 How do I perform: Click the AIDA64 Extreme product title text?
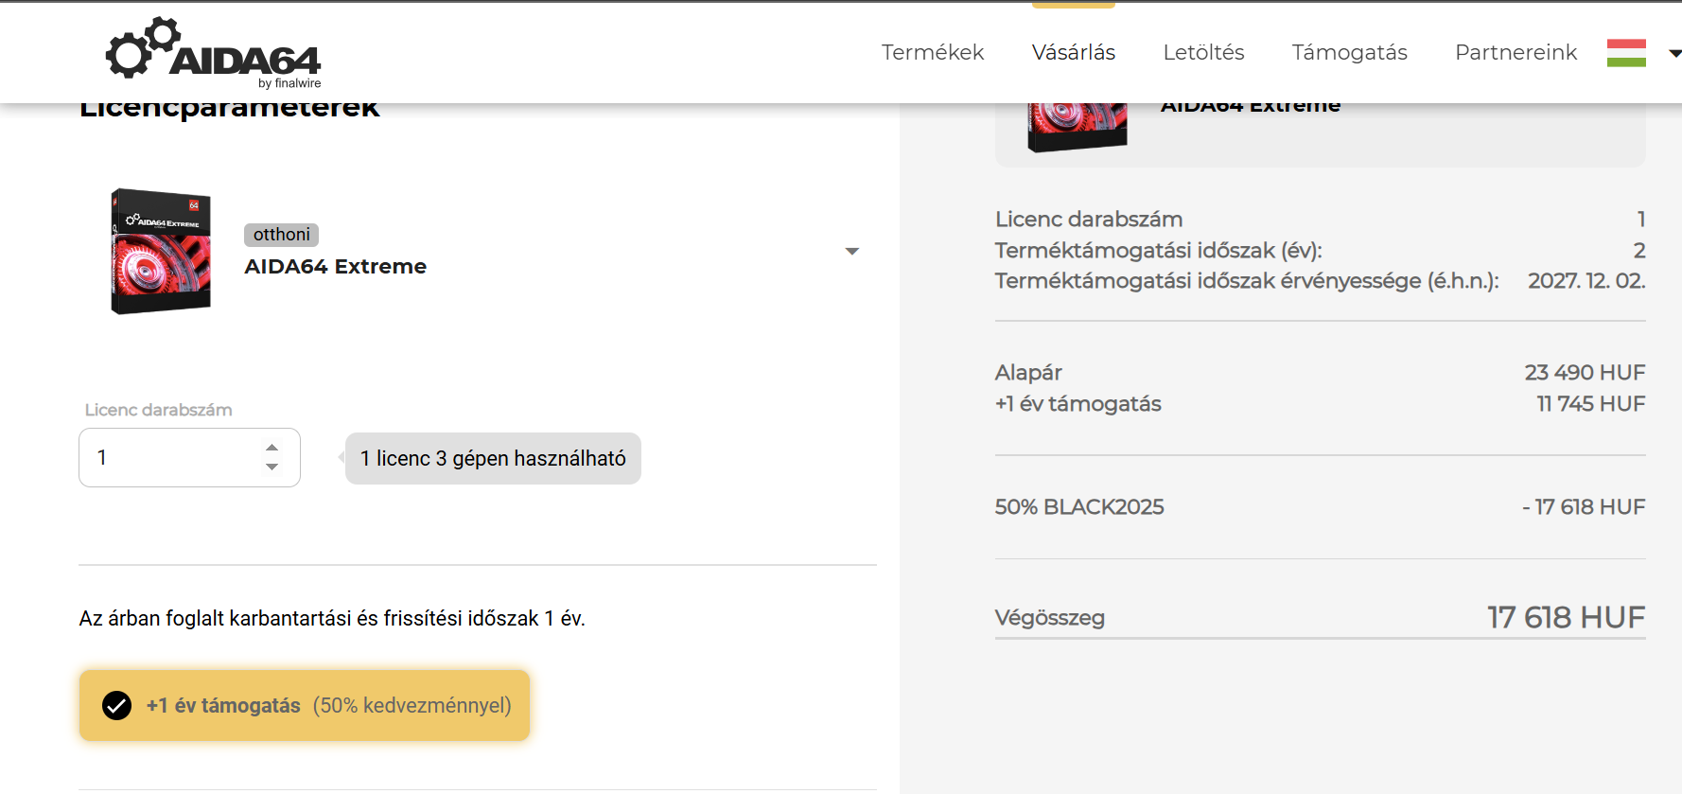point(335,267)
